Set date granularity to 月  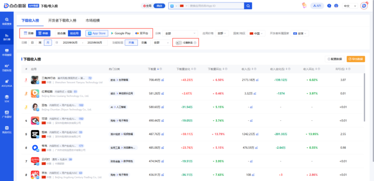(48, 43)
